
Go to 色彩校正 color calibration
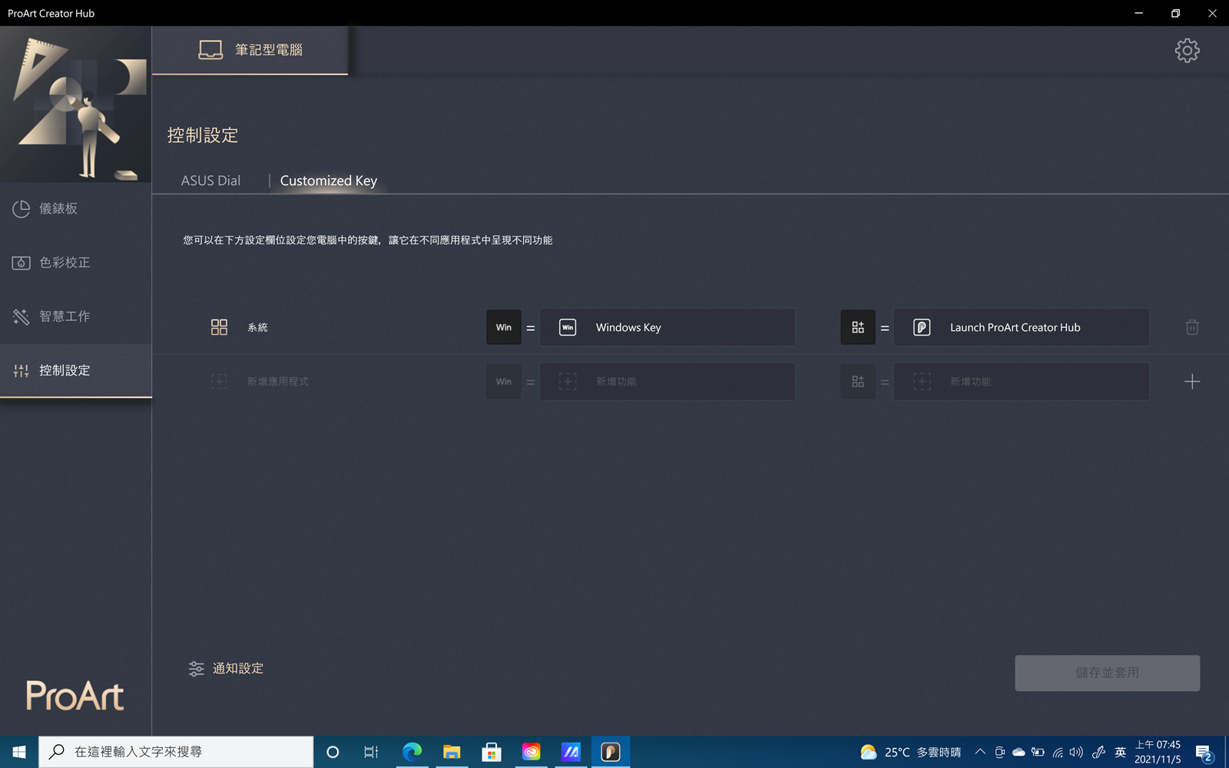(x=65, y=263)
